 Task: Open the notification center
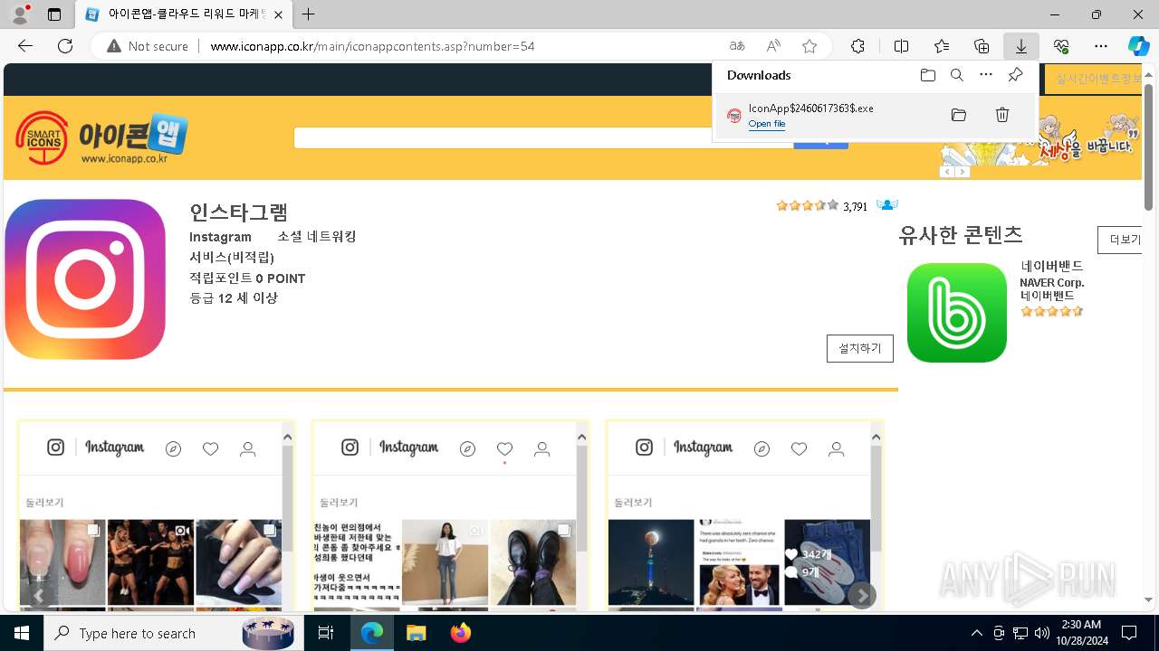(1129, 633)
